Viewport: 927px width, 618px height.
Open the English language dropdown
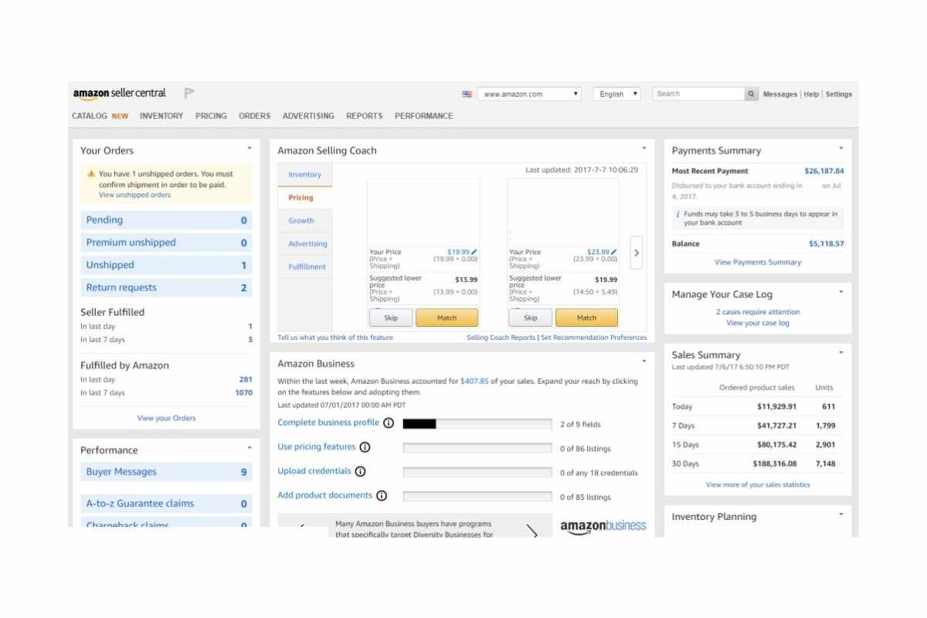616,94
